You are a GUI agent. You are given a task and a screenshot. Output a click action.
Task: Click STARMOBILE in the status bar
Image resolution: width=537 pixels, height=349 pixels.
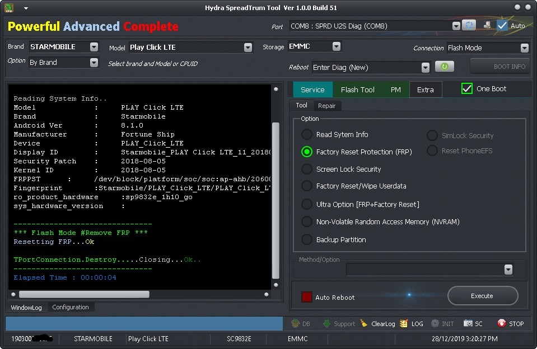(93, 339)
